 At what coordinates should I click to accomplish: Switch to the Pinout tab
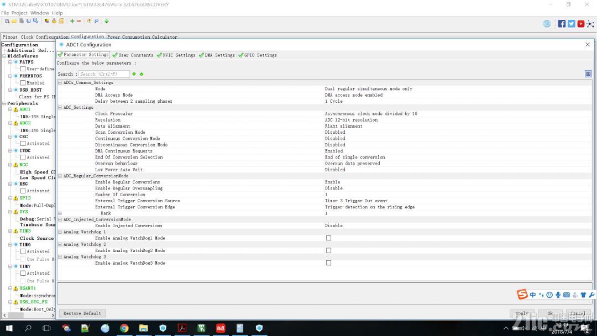pos(10,37)
